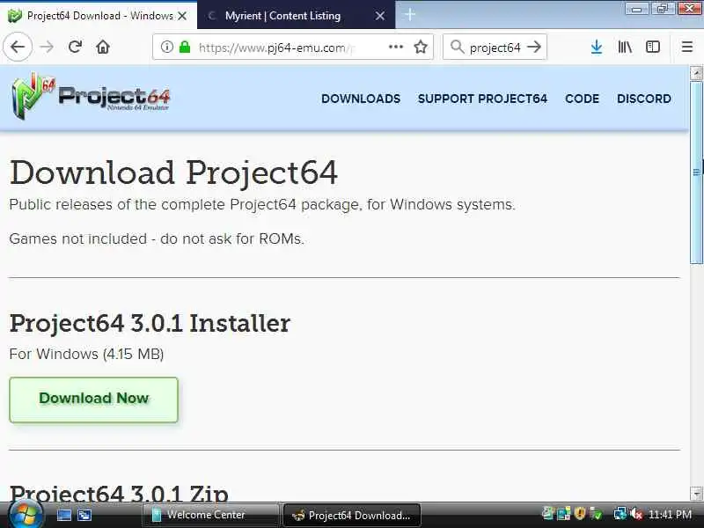The width and height of the screenshot is (704, 528).
Task: Toggle the sidebar view icon
Action: [652, 47]
